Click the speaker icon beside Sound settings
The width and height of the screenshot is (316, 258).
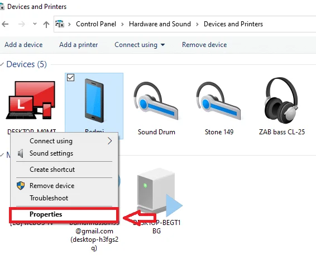[x=20, y=153]
